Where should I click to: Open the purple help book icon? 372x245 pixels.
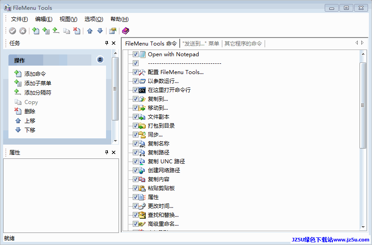click(126, 31)
